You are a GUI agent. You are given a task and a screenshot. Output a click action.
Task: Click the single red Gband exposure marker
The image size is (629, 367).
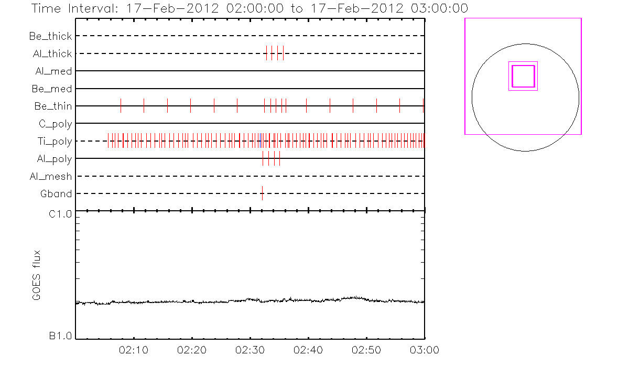pyautogui.click(x=262, y=193)
